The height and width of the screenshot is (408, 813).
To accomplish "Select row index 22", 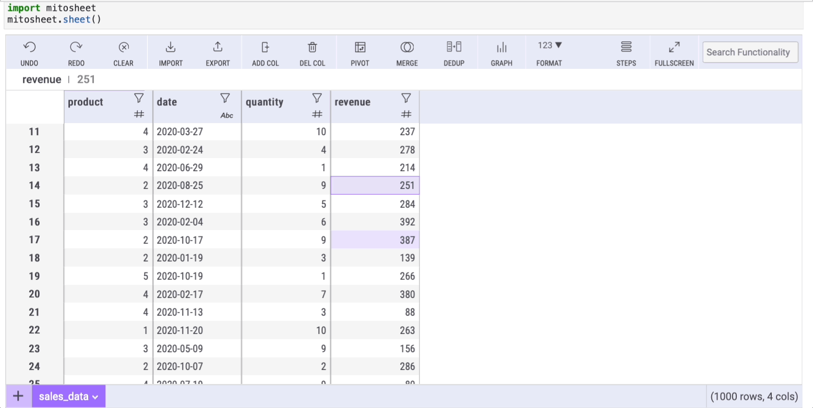I will 34,330.
